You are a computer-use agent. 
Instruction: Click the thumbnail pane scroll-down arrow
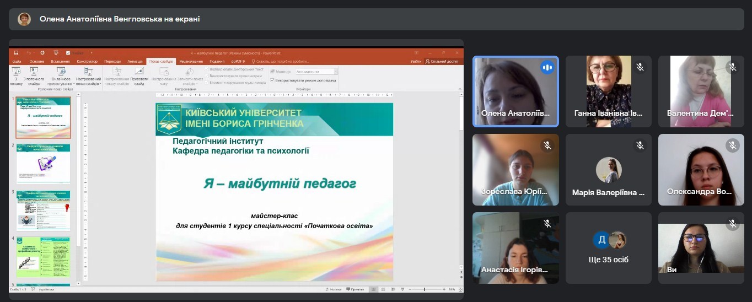click(78, 283)
